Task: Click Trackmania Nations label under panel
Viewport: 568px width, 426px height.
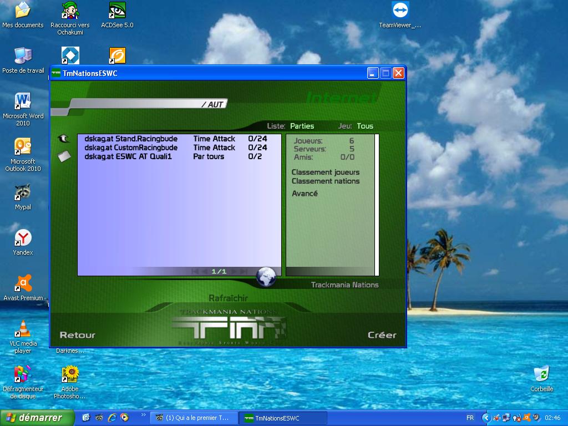Action: tap(344, 285)
